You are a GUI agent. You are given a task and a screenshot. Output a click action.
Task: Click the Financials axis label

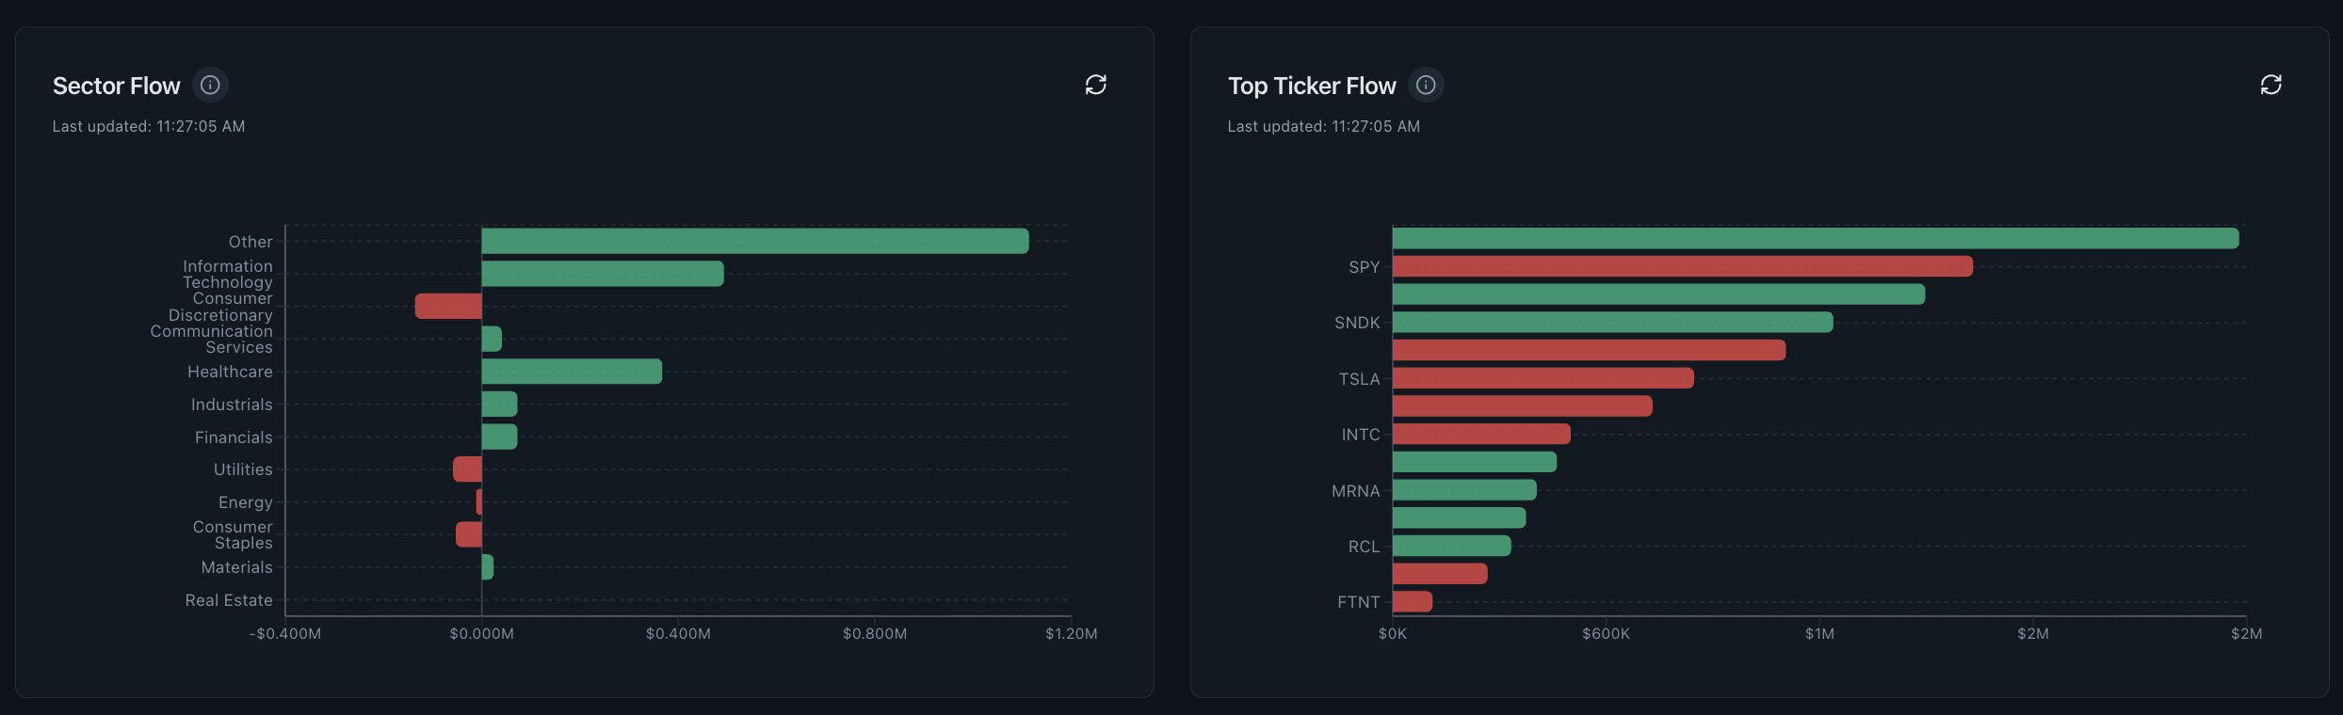(x=234, y=437)
